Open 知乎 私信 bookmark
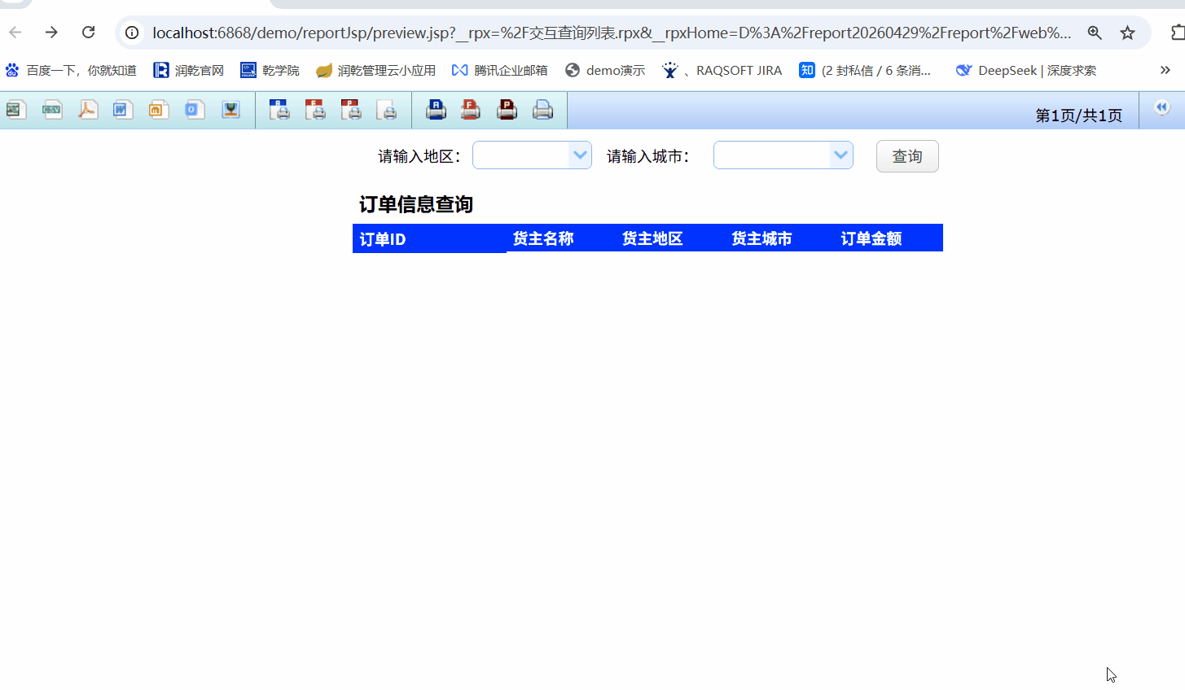 [x=865, y=71]
